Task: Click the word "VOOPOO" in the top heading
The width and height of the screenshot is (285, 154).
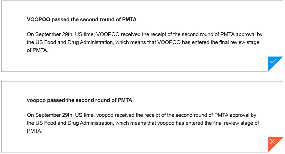Action: (38, 19)
